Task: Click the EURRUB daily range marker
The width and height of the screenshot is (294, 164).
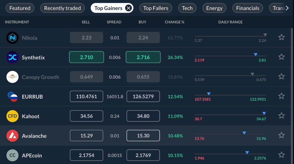Action: coord(209,94)
